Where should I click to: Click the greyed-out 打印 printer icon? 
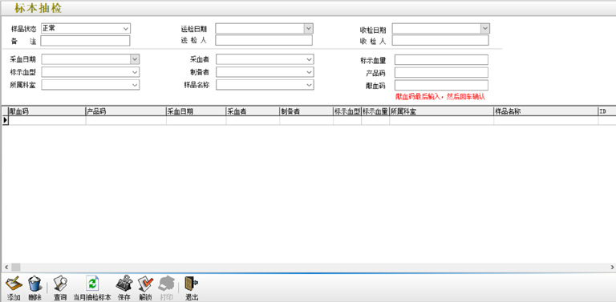[x=167, y=284]
